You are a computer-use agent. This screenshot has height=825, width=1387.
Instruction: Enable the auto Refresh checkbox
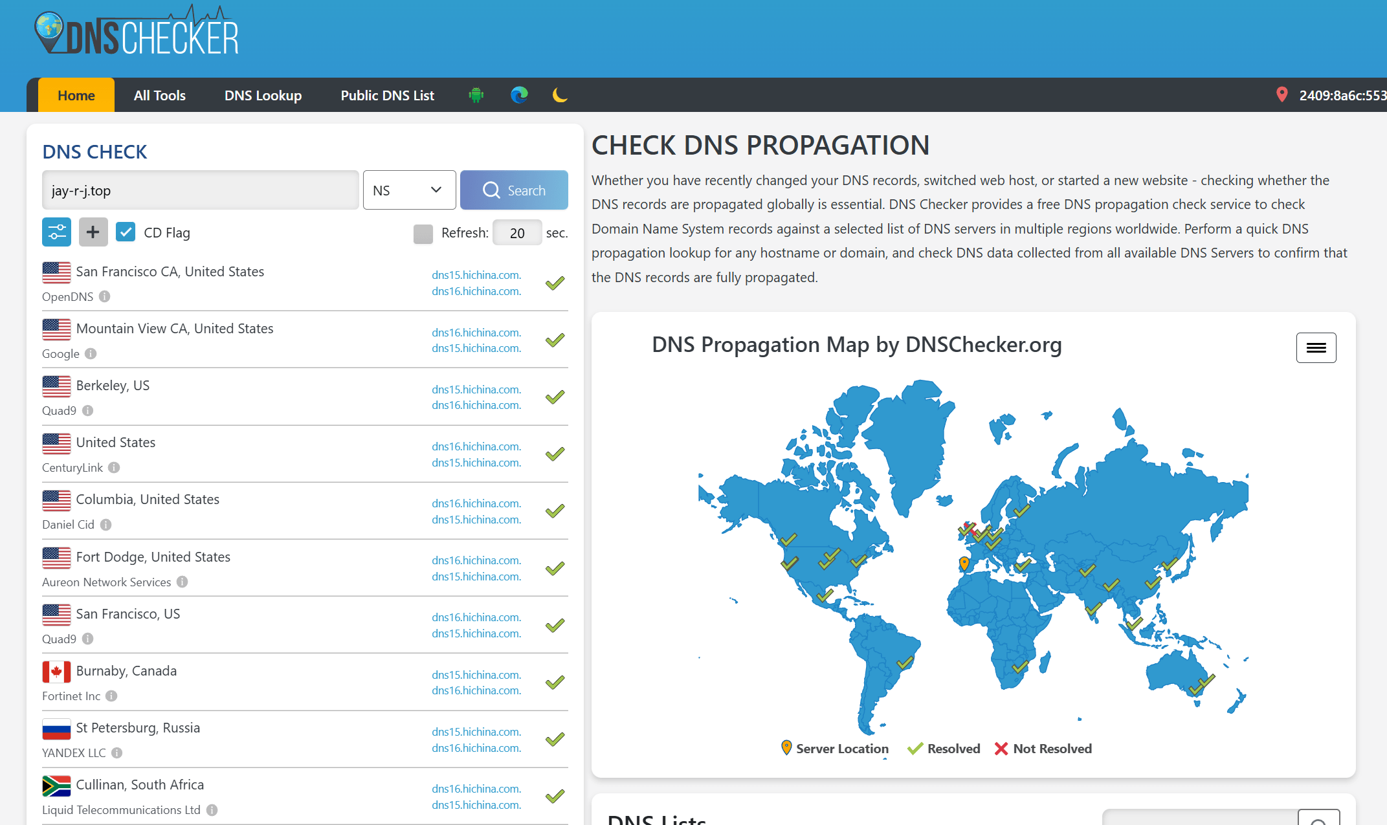pyautogui.click(x=423, y=234)
